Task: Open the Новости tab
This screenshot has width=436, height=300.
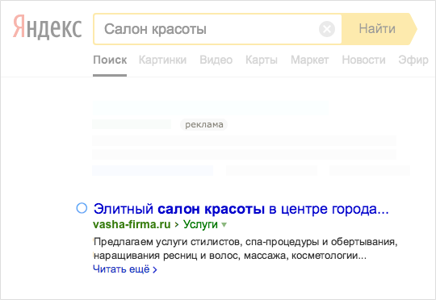Action: pyautogui.click(x=363, y=60)
